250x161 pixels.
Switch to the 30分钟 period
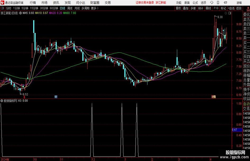(x=44, y=8)
